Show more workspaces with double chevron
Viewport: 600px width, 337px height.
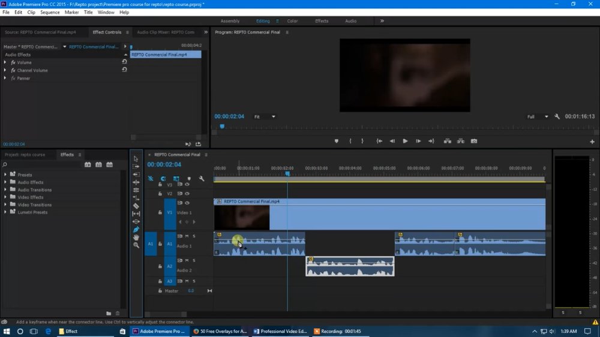click(382, 21)
